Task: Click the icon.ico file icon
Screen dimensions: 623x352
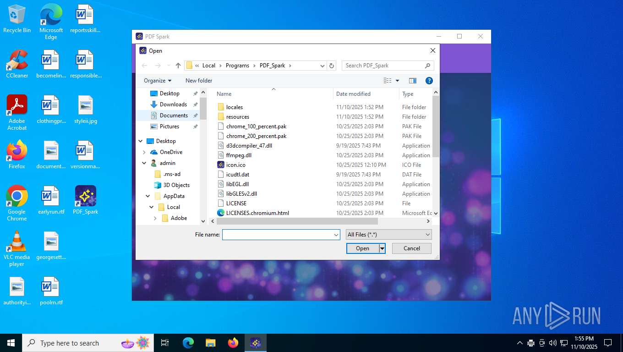Action: tap(221, 165)
